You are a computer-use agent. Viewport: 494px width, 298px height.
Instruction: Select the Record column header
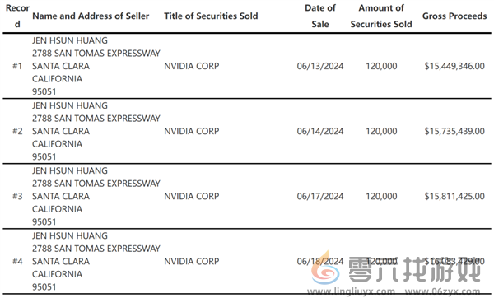(17, 16)
